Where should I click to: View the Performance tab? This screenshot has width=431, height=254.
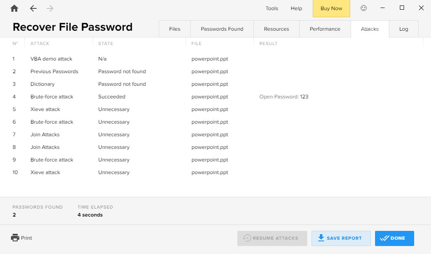tap(325, 29)
